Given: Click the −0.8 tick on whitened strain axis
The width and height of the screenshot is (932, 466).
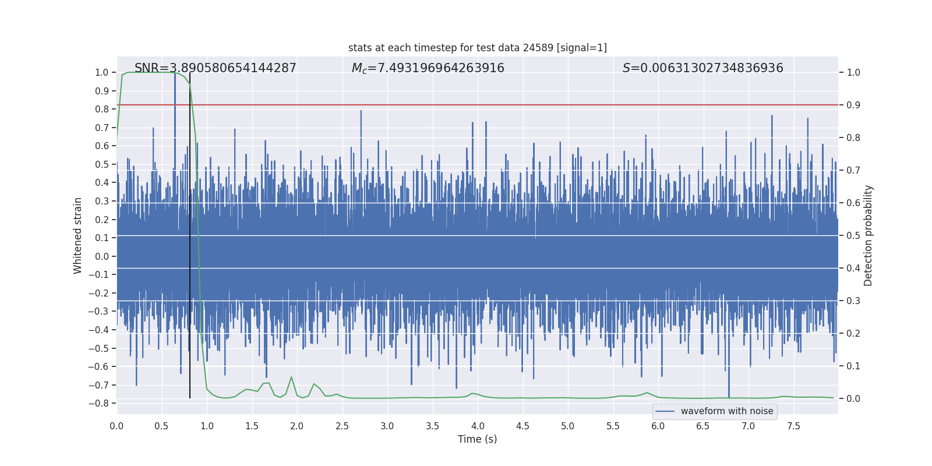Looking at the screenshot, I should click(x=99, y=403).
